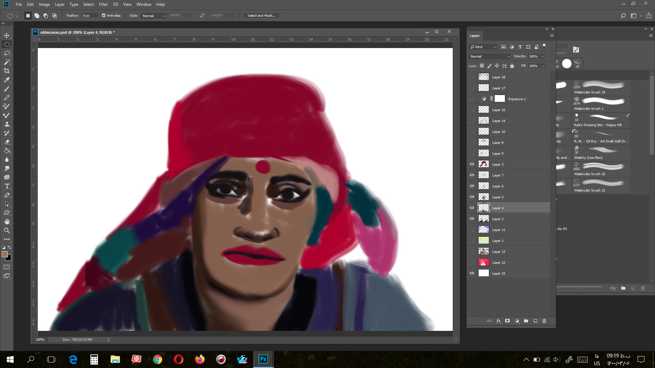Viewport: 655px width, 368px height.
Task: Select the Eraser tool
Action: [x=7, y=142]
